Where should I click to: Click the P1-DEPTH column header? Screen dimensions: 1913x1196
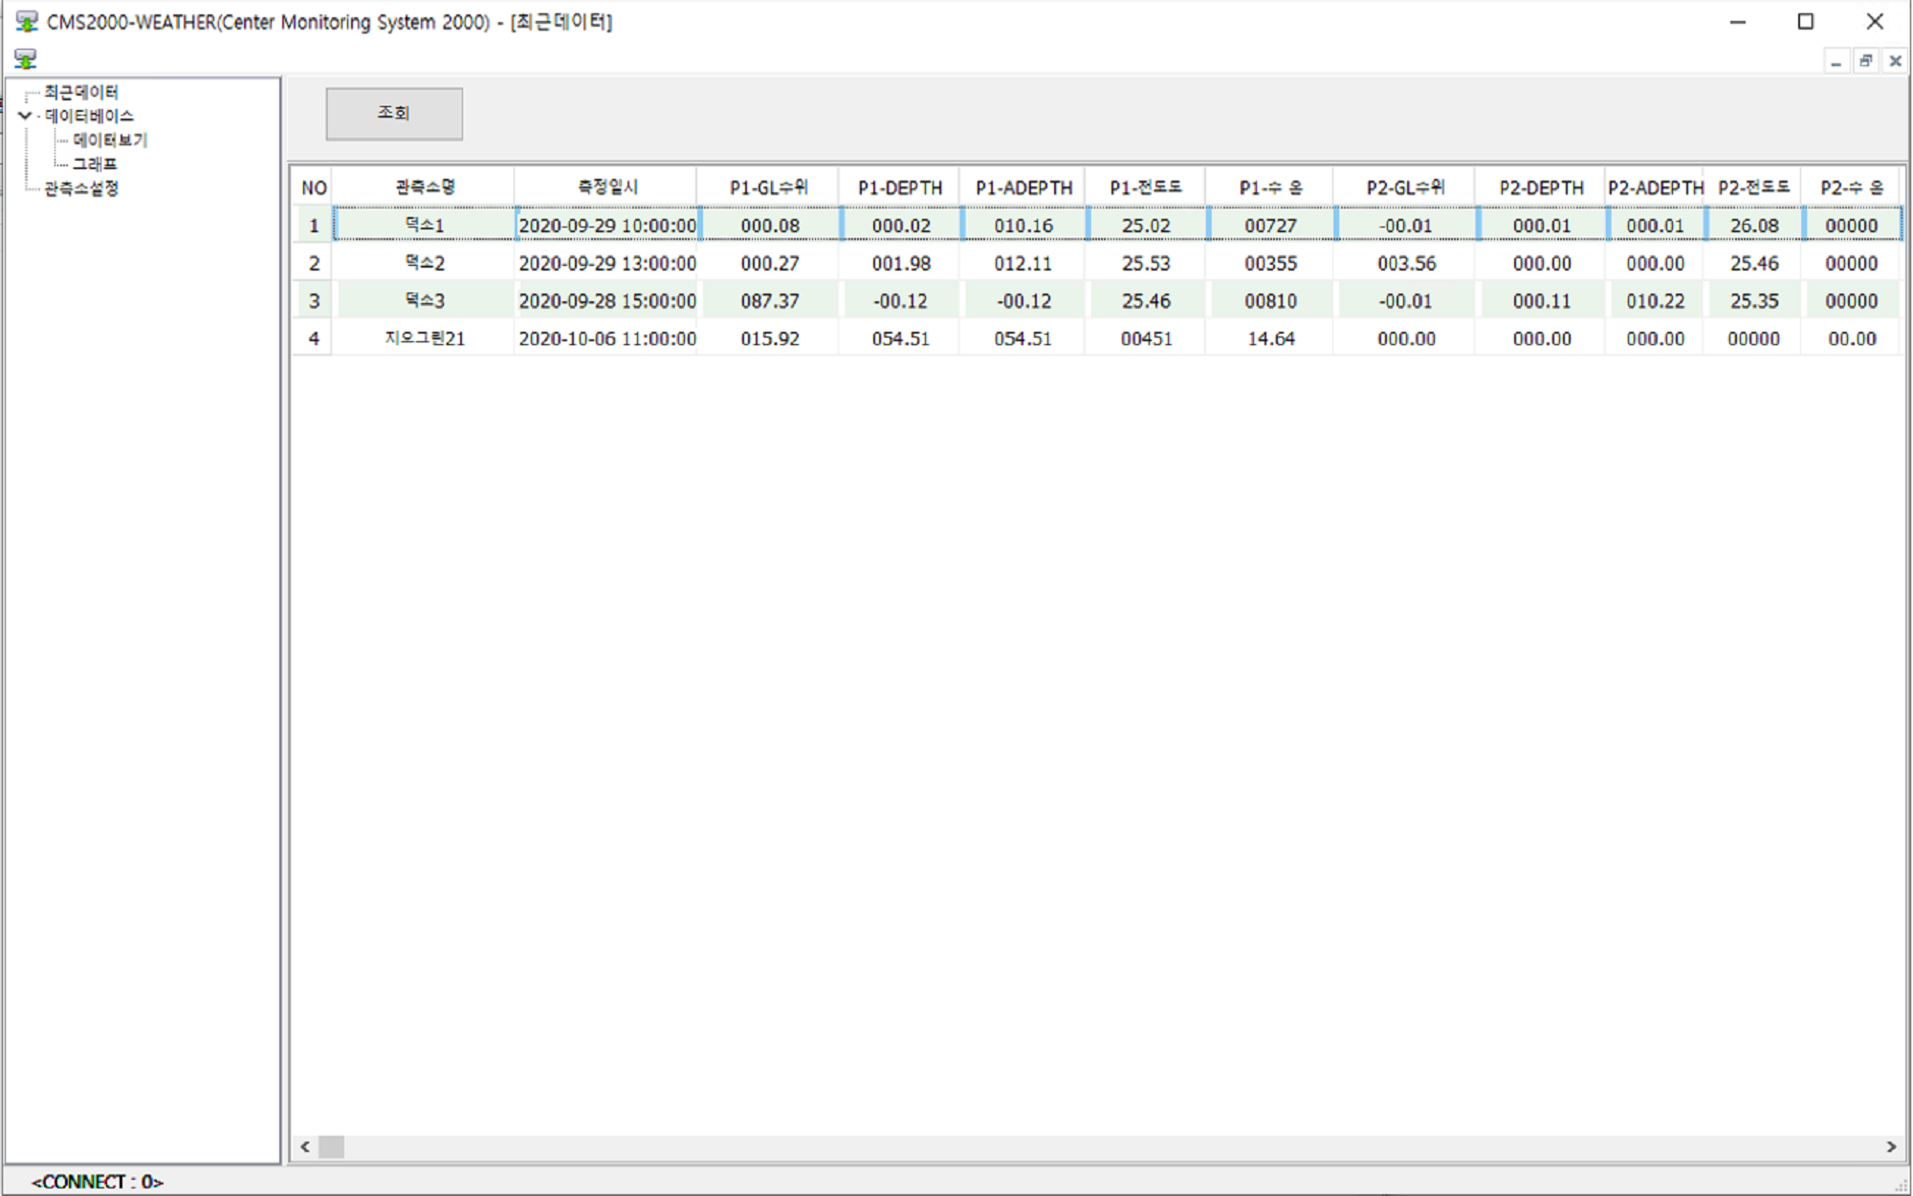point(899,187)
